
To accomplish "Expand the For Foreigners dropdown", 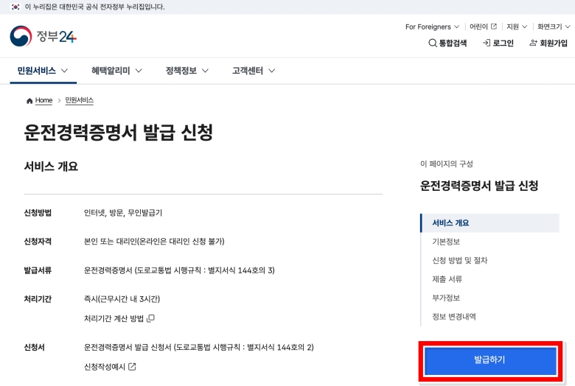I will point(432,27).
